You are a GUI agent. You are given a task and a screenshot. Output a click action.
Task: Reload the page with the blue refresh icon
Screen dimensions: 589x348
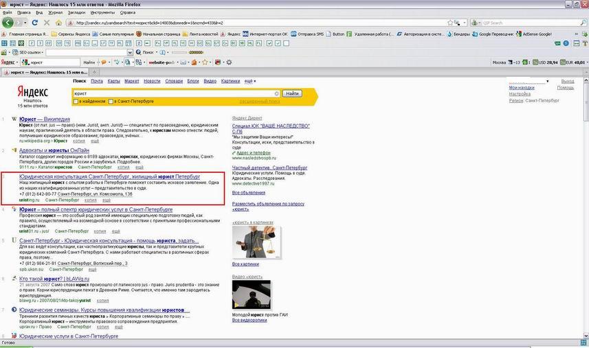[x=35, y=23]
